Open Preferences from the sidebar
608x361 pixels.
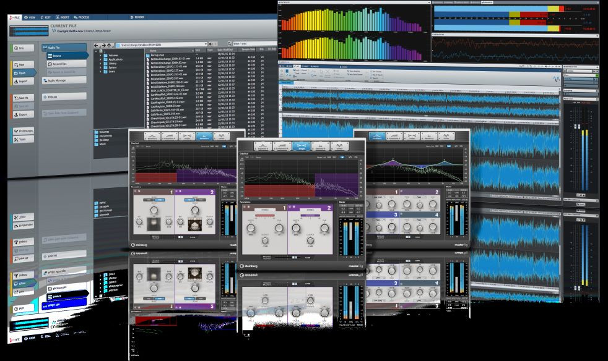(24, 130)
